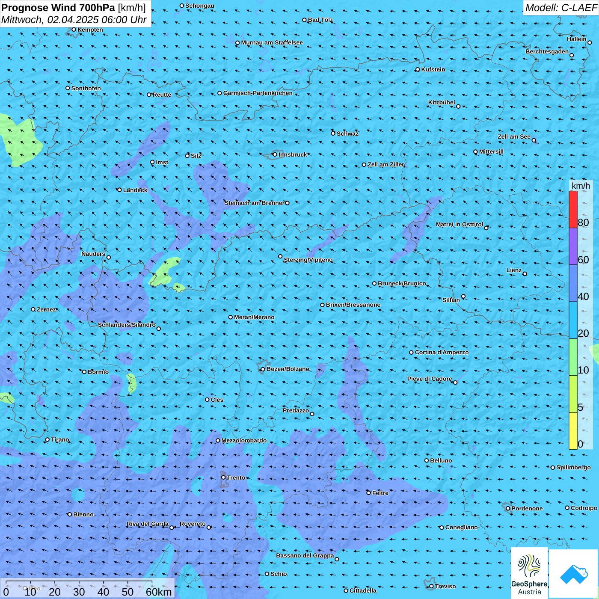Click the Zell am Ziller label
599x599 pixels.
[x=385, y=164]
